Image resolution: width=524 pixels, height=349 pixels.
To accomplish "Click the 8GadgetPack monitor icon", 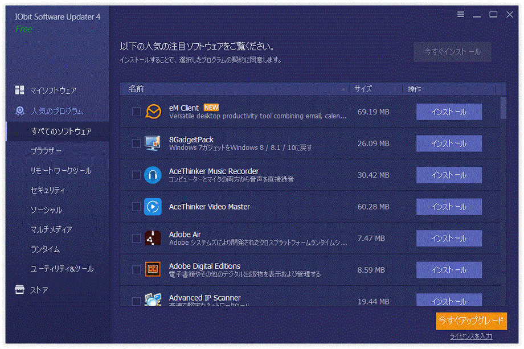I will 153,143.
